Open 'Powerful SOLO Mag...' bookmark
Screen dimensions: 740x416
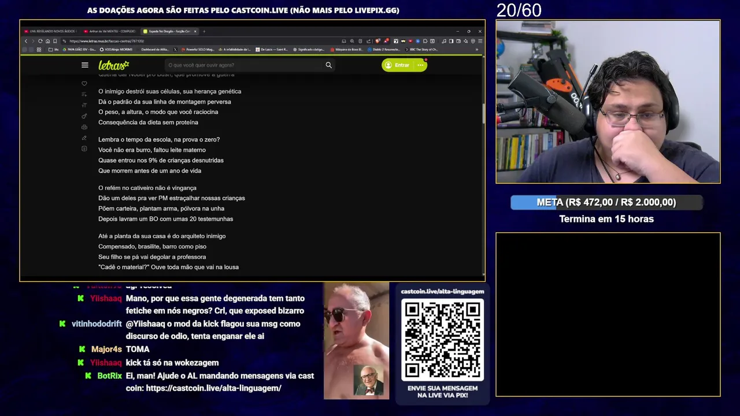coord(198,49)
